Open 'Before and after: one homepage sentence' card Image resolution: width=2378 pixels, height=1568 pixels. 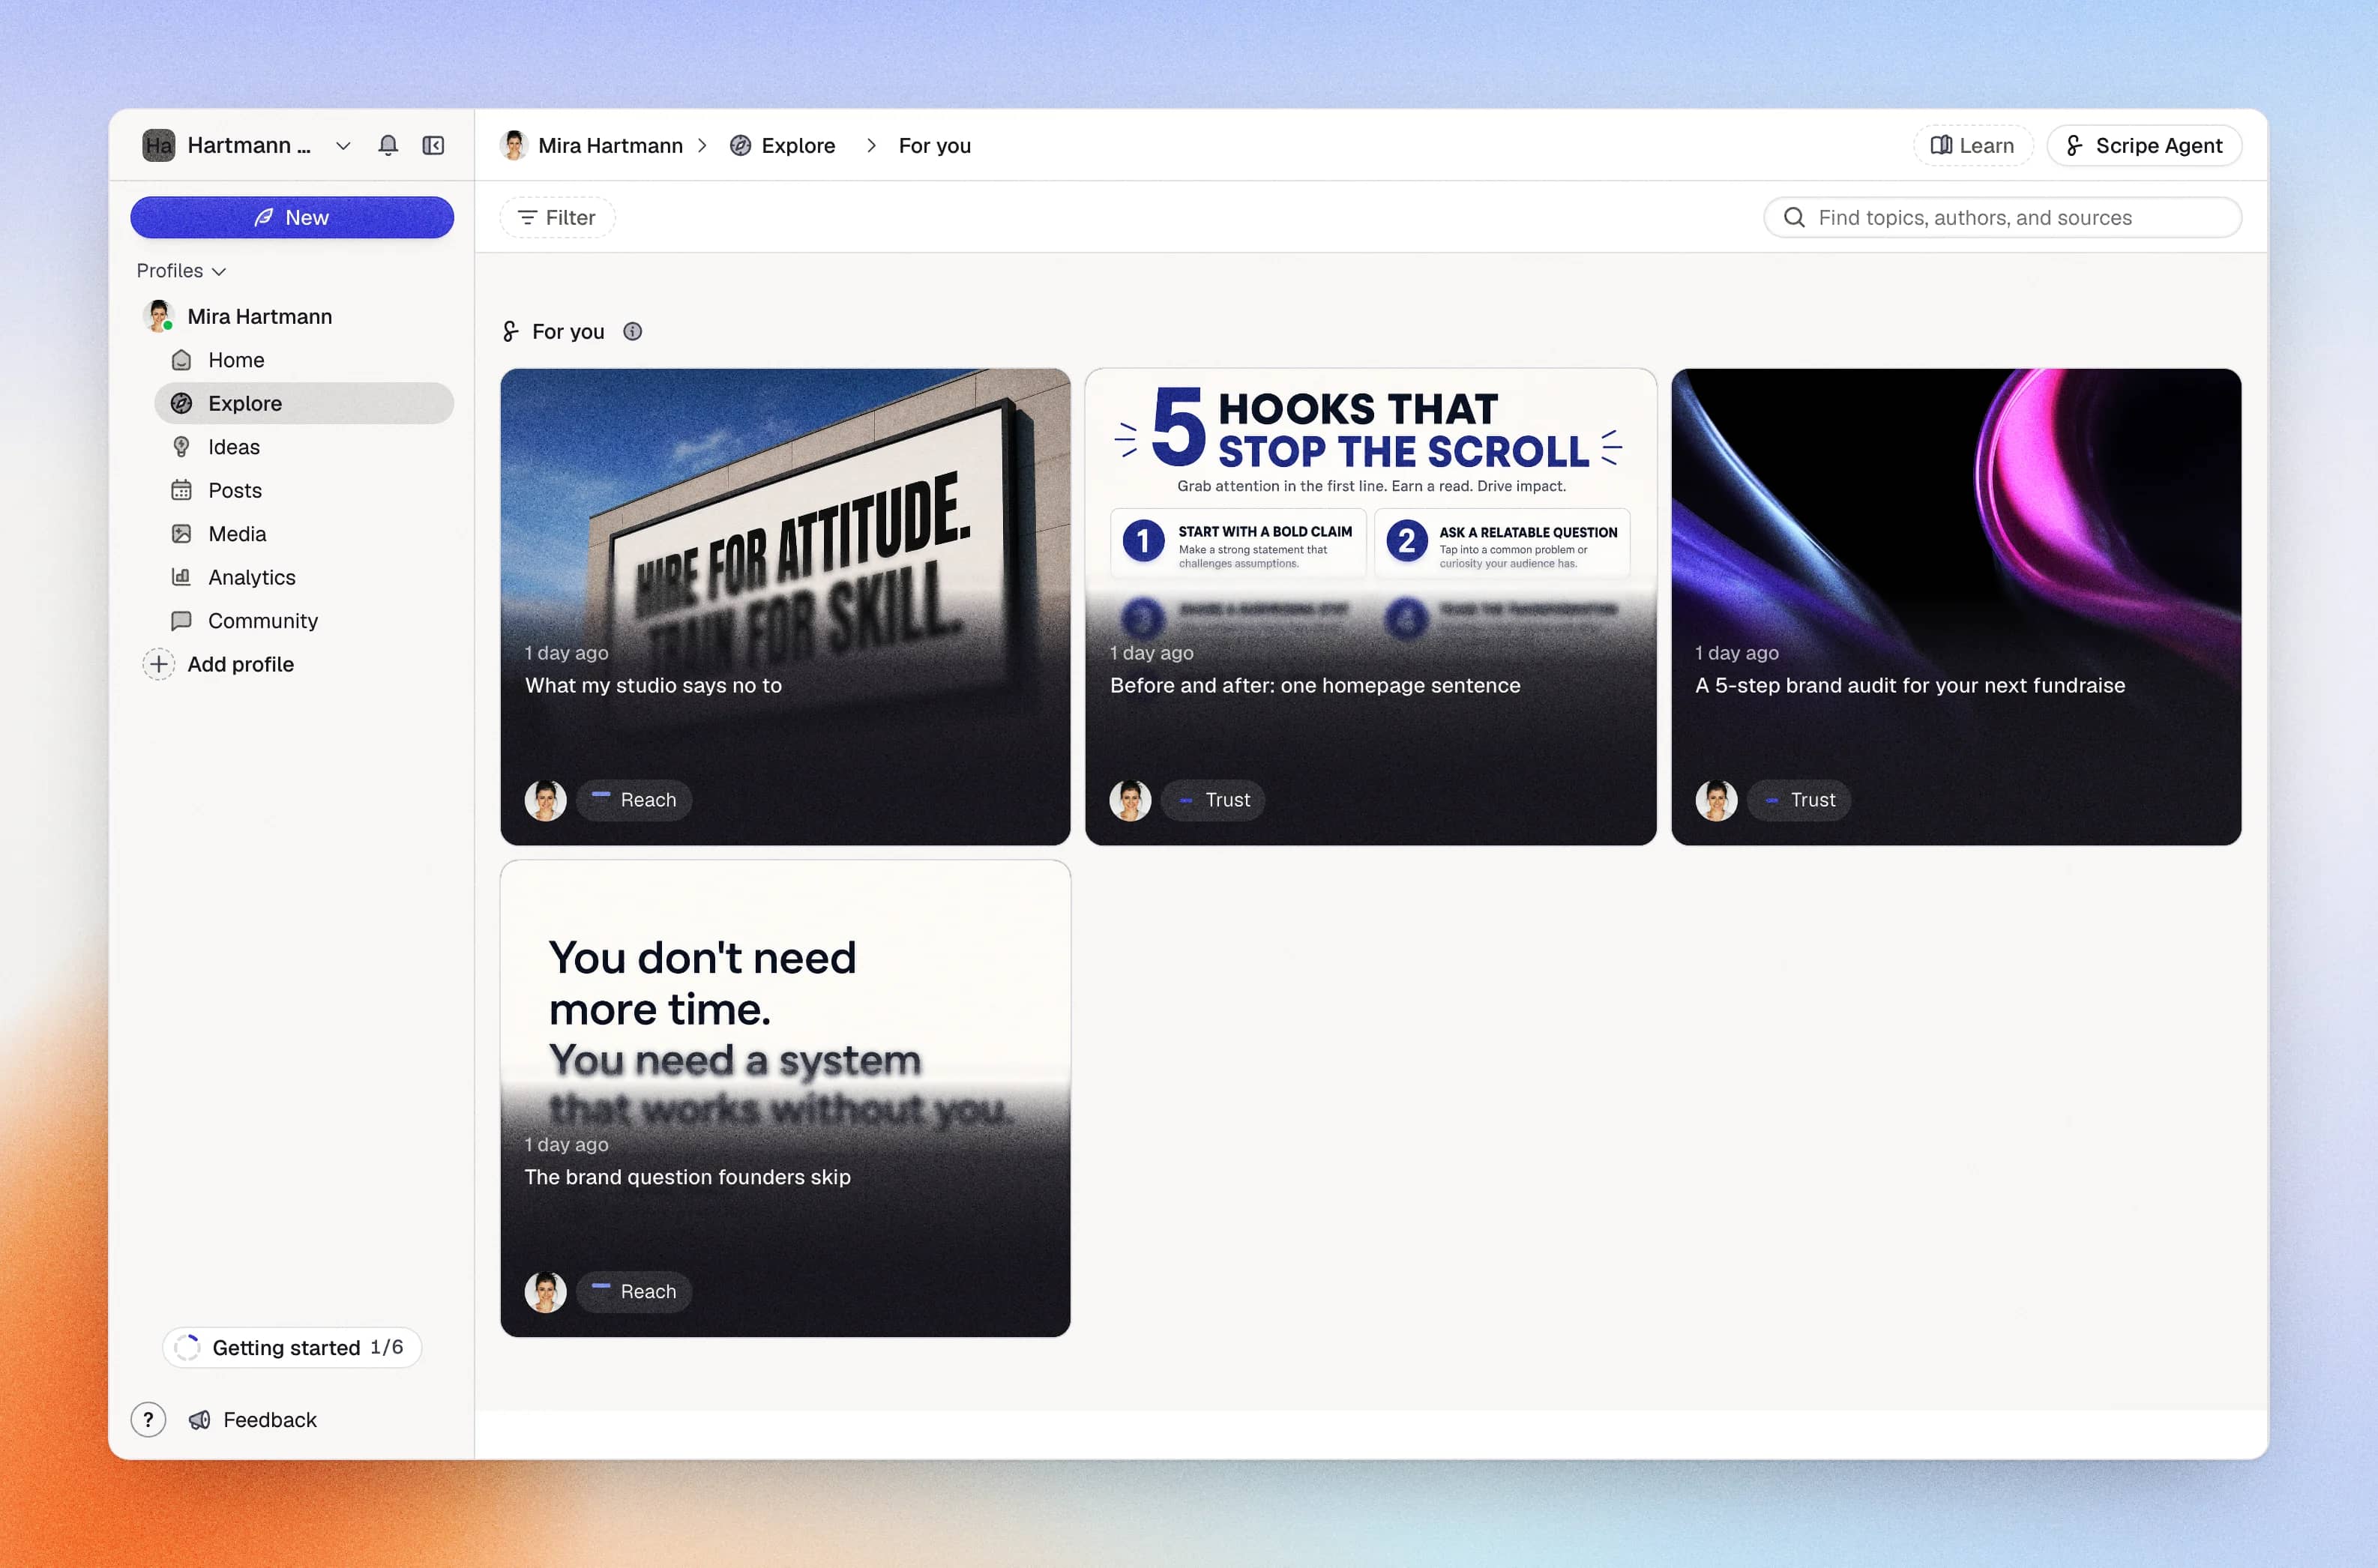[x=1370, y=607]
